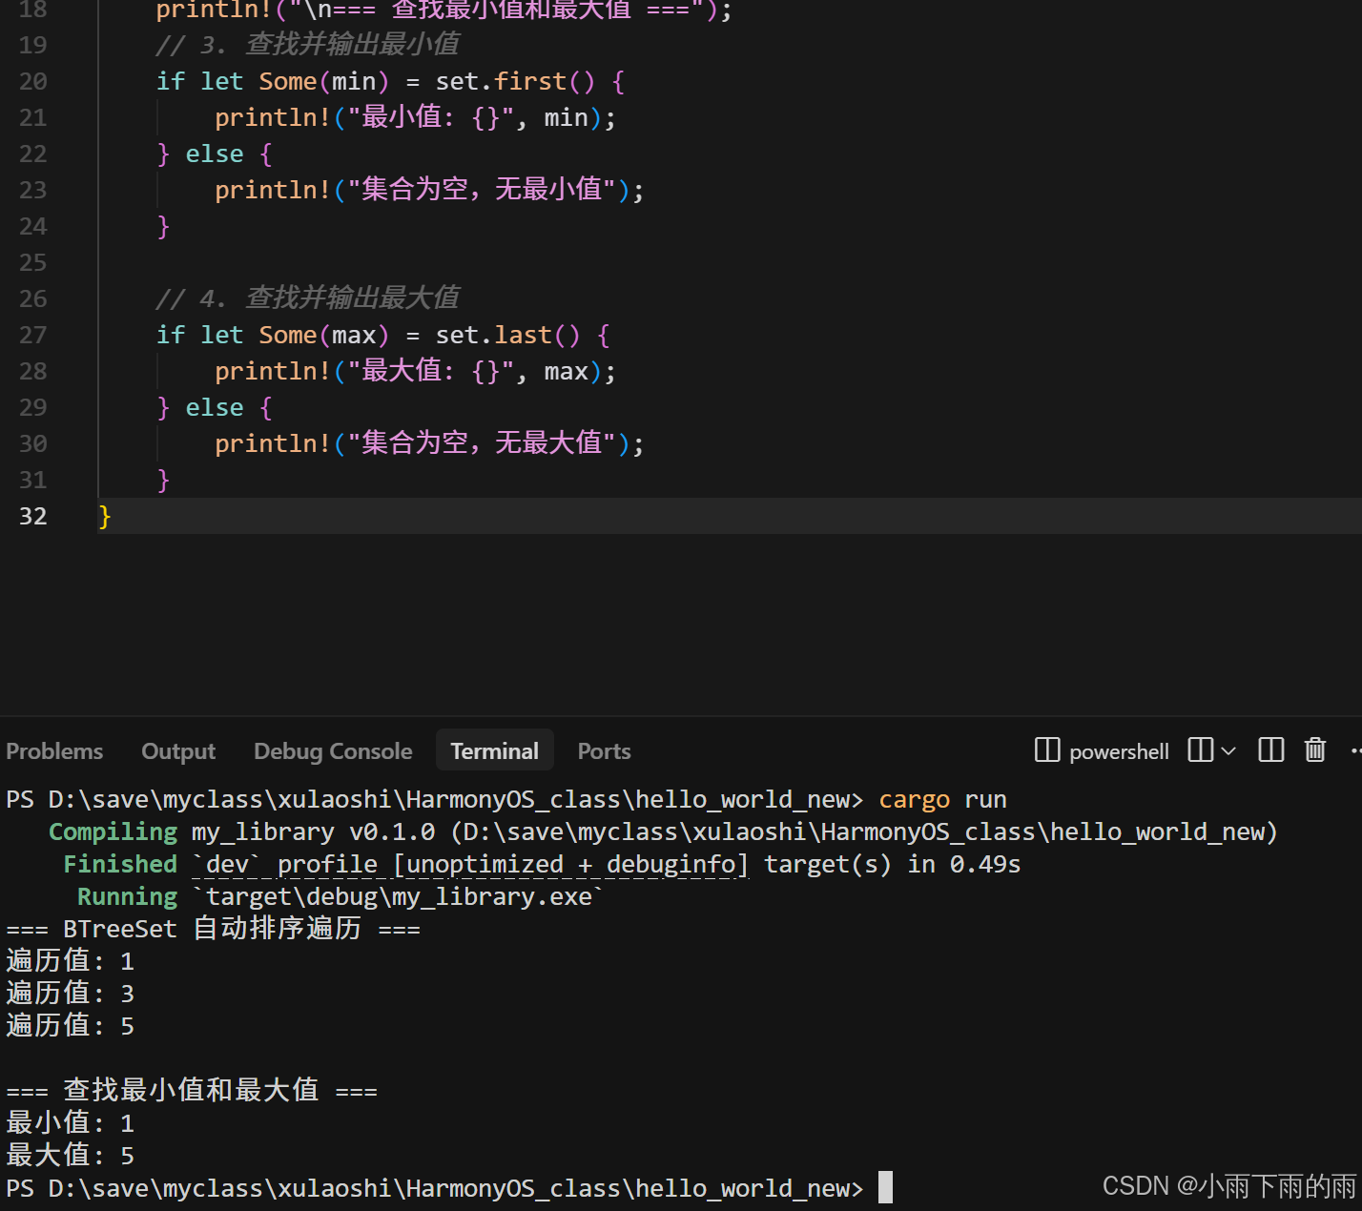Click the green 'Running' word in terminal
Screen dimensions: 1362x1211
127,896
